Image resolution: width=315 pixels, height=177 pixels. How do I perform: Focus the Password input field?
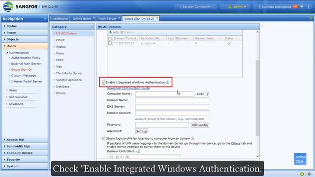coord(162,125)
